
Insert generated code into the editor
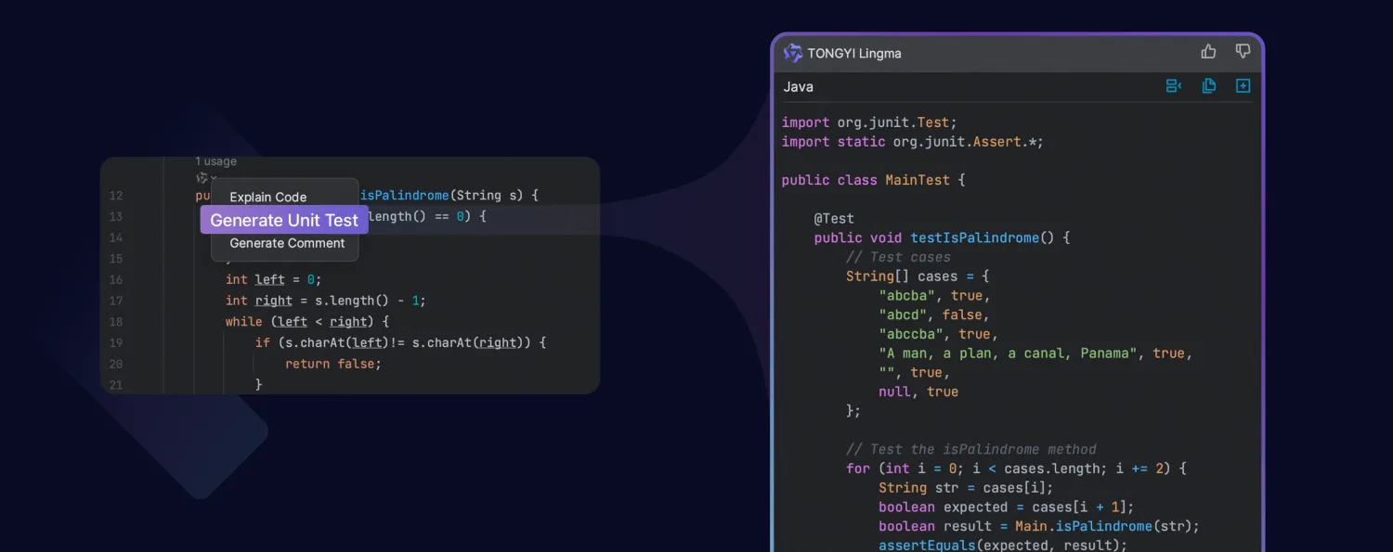pyautogui.click(x=1174, y=85)
